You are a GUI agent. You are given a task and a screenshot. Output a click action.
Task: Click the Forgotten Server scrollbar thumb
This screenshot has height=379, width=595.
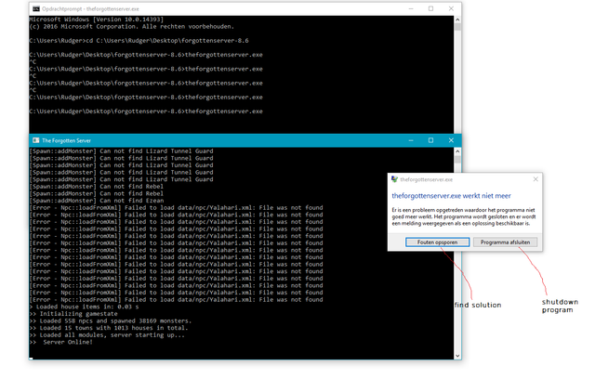(457, 159)
